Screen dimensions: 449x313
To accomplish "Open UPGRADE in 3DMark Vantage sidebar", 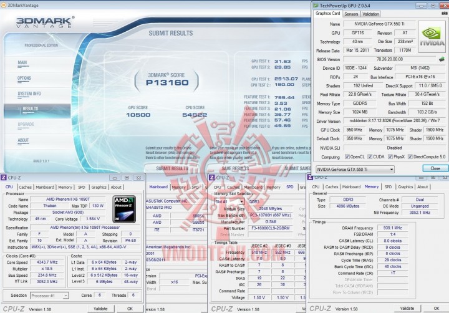I will [x=26, y=124].
